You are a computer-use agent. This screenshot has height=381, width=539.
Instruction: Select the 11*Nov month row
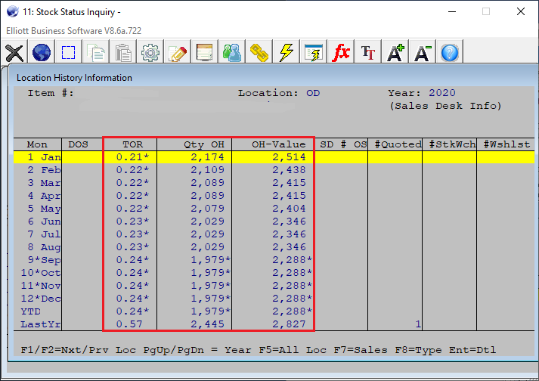(x=274, y=286)
